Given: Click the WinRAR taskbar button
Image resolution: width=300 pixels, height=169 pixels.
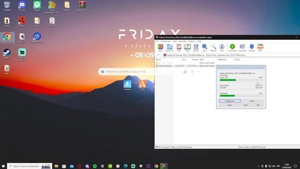Looking at the screenshot, I should click(x=164, y=166).
